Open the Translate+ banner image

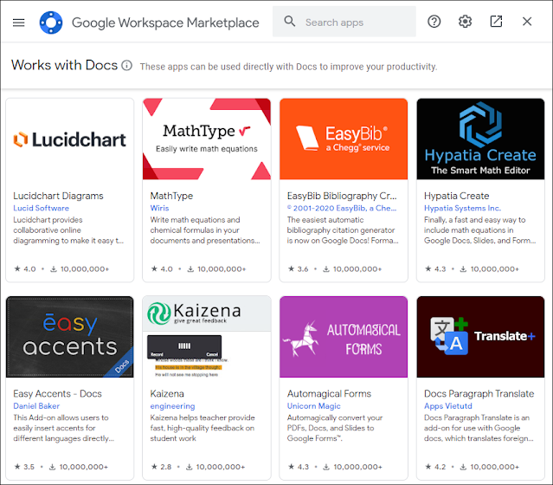tap(480, 337)
